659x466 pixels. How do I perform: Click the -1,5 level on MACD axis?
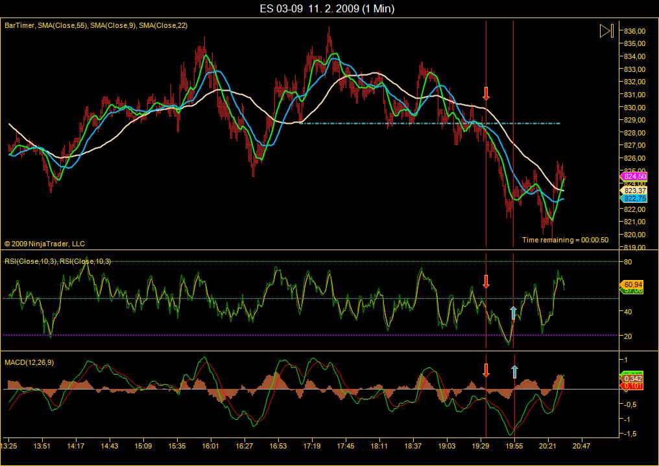[629, 434]
